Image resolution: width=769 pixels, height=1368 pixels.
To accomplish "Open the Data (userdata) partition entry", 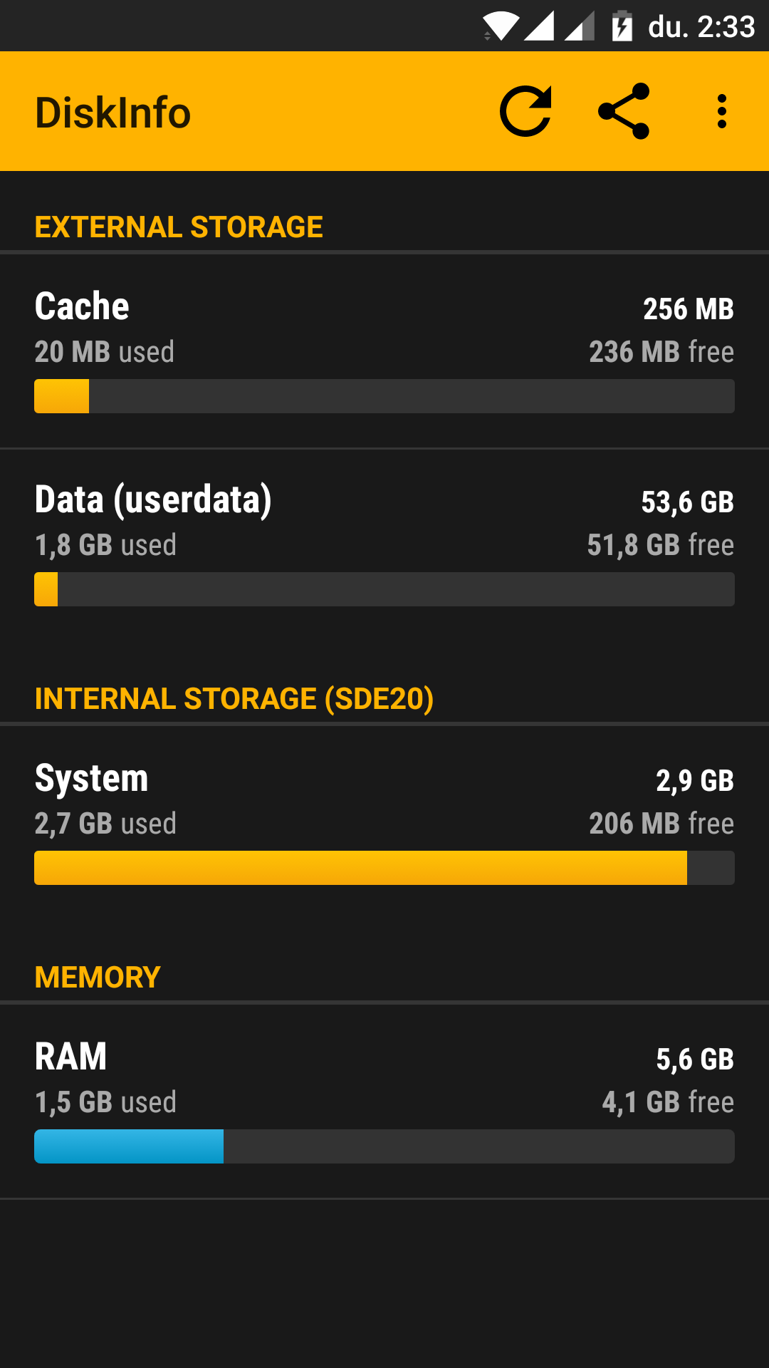I will point(384,521).
